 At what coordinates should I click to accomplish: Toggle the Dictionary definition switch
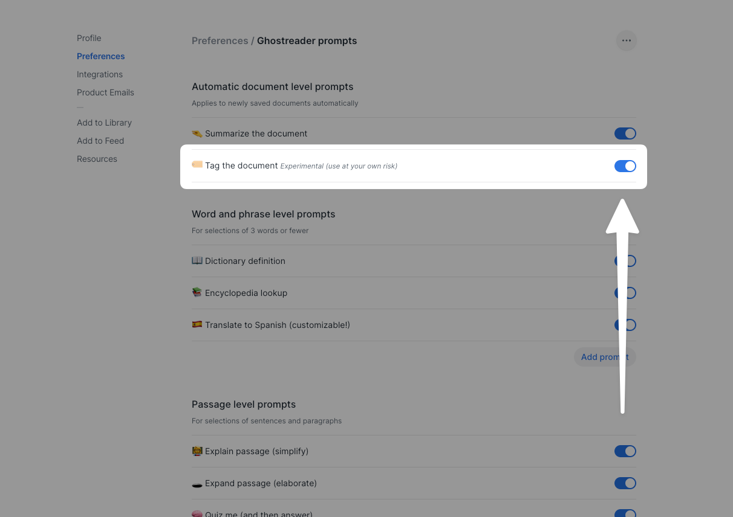coord(631,261)
